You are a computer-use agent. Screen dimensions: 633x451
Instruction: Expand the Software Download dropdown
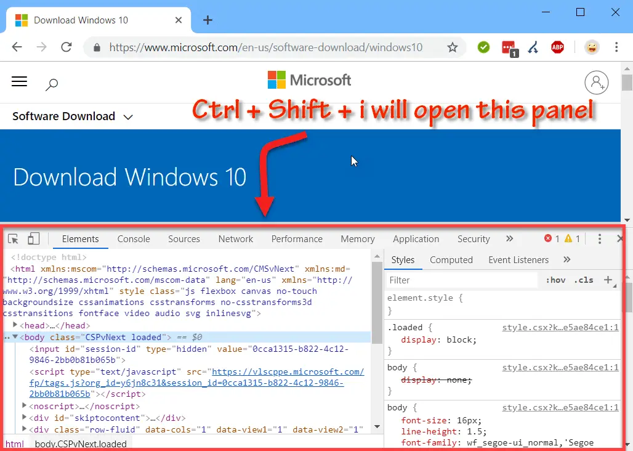[x=73, y=116]
